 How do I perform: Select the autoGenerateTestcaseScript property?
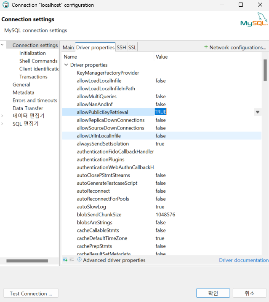[x=107, y=183]
